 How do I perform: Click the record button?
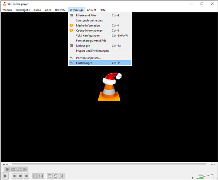point(7,169)
